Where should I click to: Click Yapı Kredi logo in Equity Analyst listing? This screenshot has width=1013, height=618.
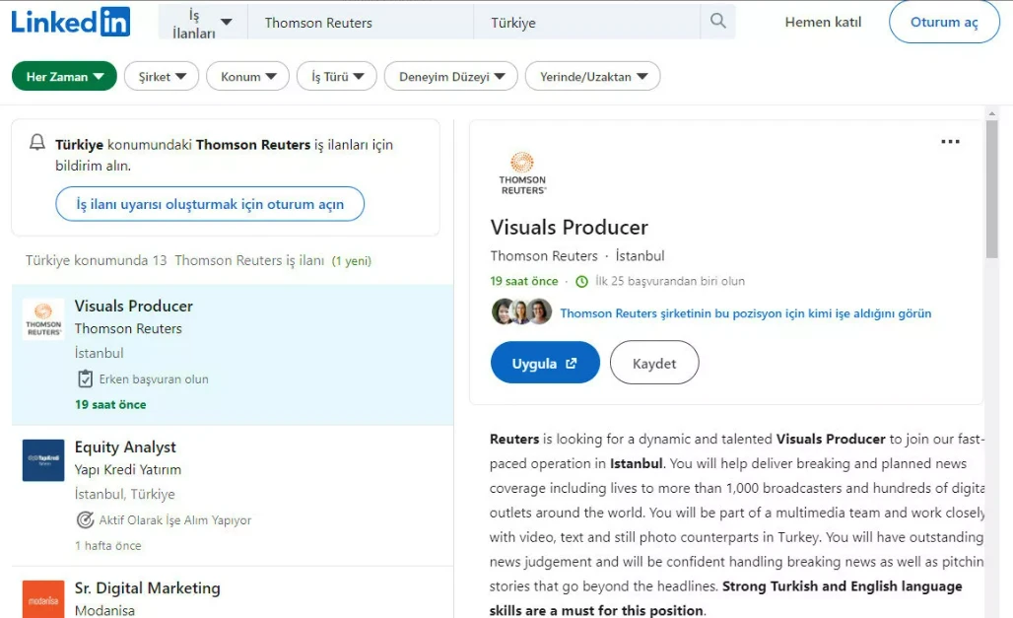coord(43,460)
